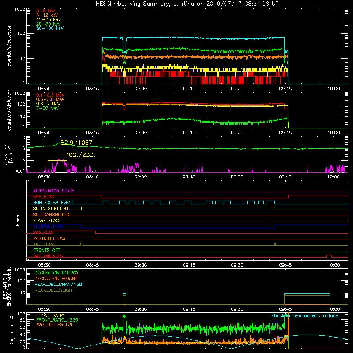Select the DECIMATION_ENERGY legend label
Screen dimensions: 353x353
pos(56,273)
